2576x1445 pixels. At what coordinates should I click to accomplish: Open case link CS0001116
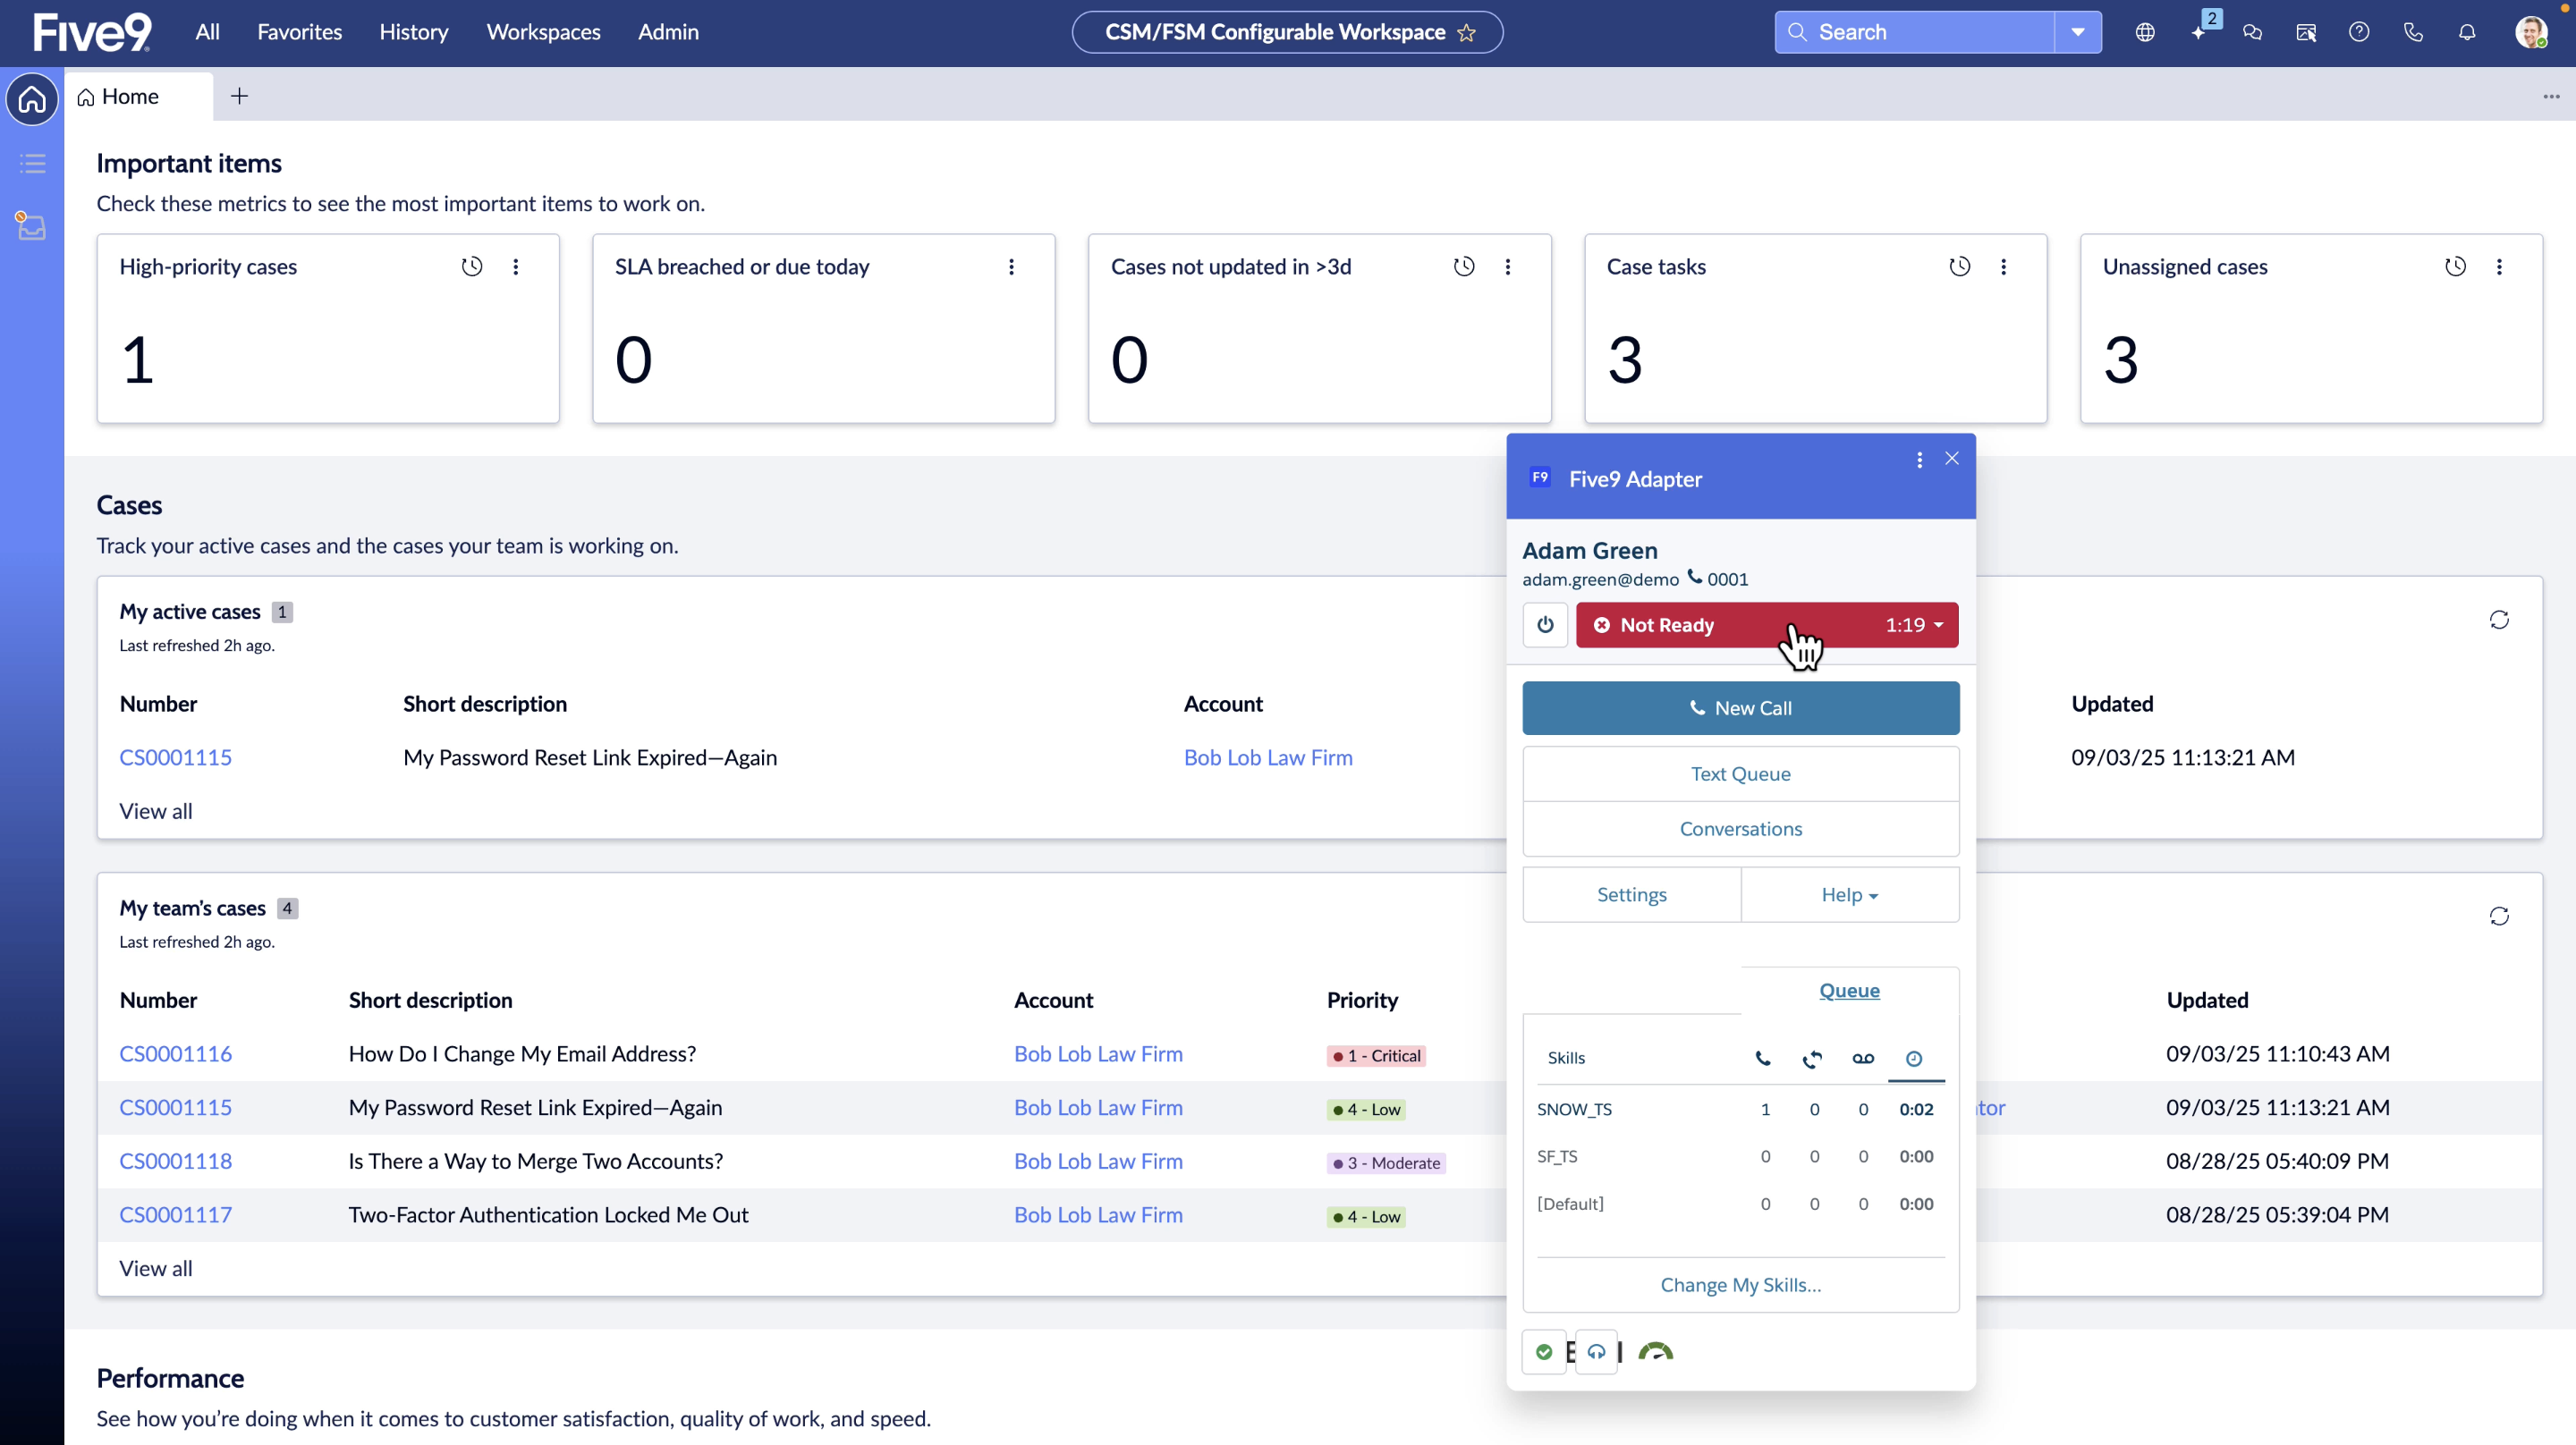[x=175, y=1054]
